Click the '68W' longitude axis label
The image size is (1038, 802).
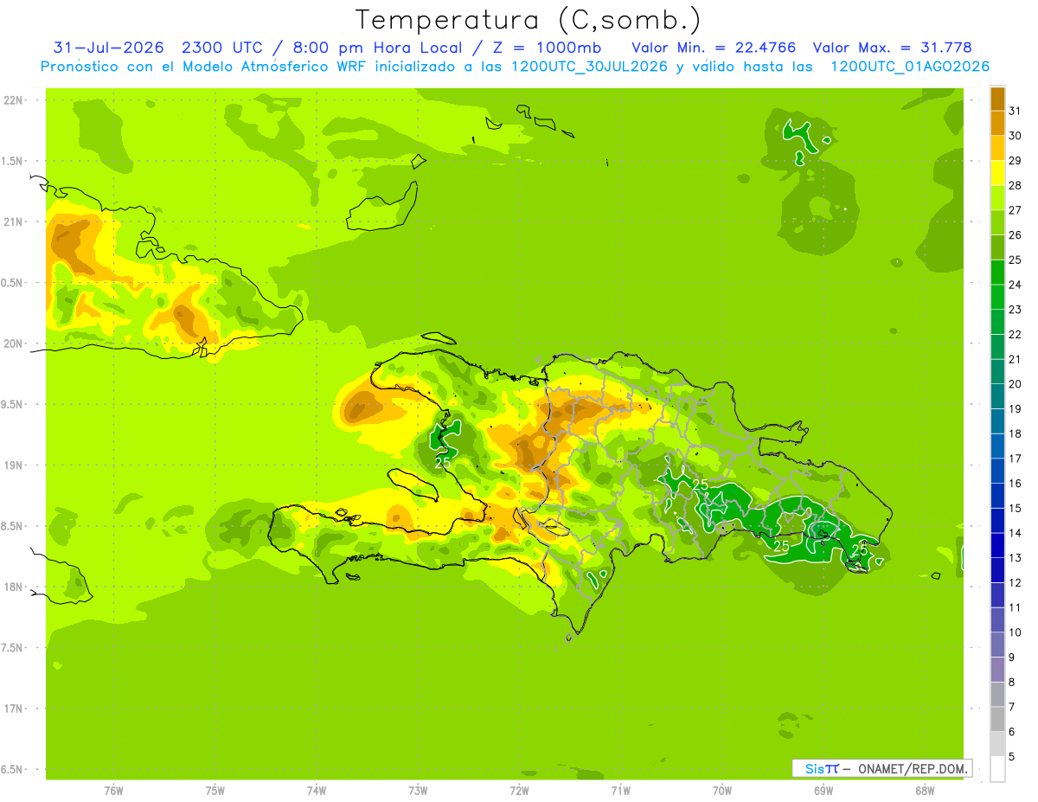[x=925, y=791]
